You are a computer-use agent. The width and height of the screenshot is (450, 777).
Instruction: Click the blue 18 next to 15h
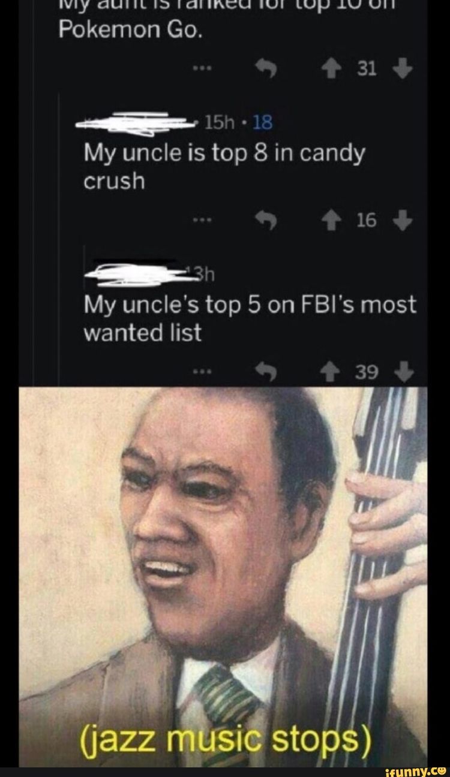click(263, 123)
